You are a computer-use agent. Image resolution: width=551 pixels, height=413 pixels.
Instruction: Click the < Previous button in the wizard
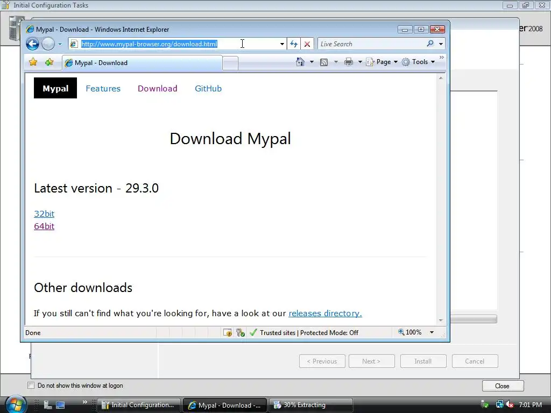click(x=322, y=361)
